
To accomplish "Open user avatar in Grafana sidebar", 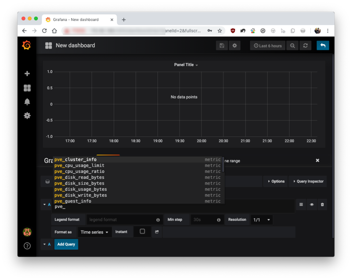I will tap(27, 232).
